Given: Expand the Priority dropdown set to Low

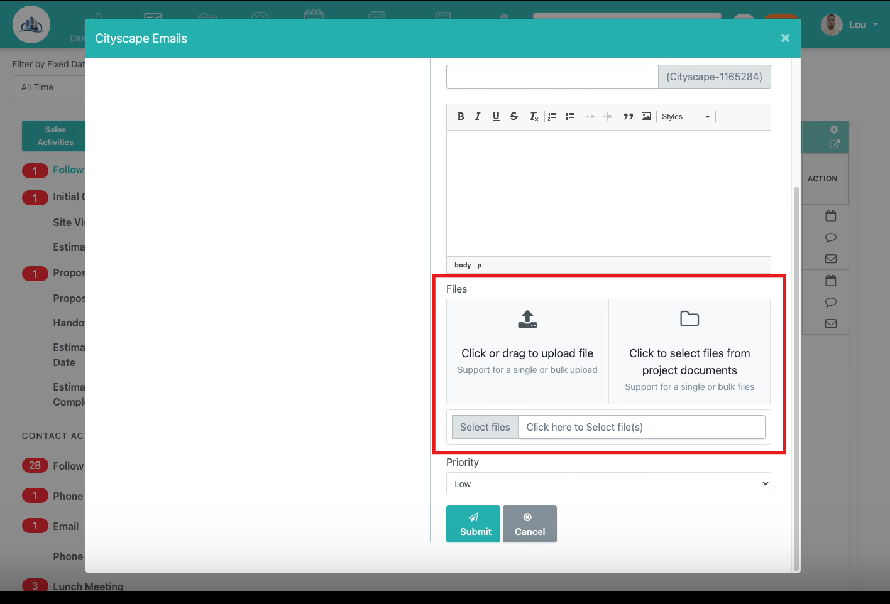Looking at the screenshot, I should (608, 484).
